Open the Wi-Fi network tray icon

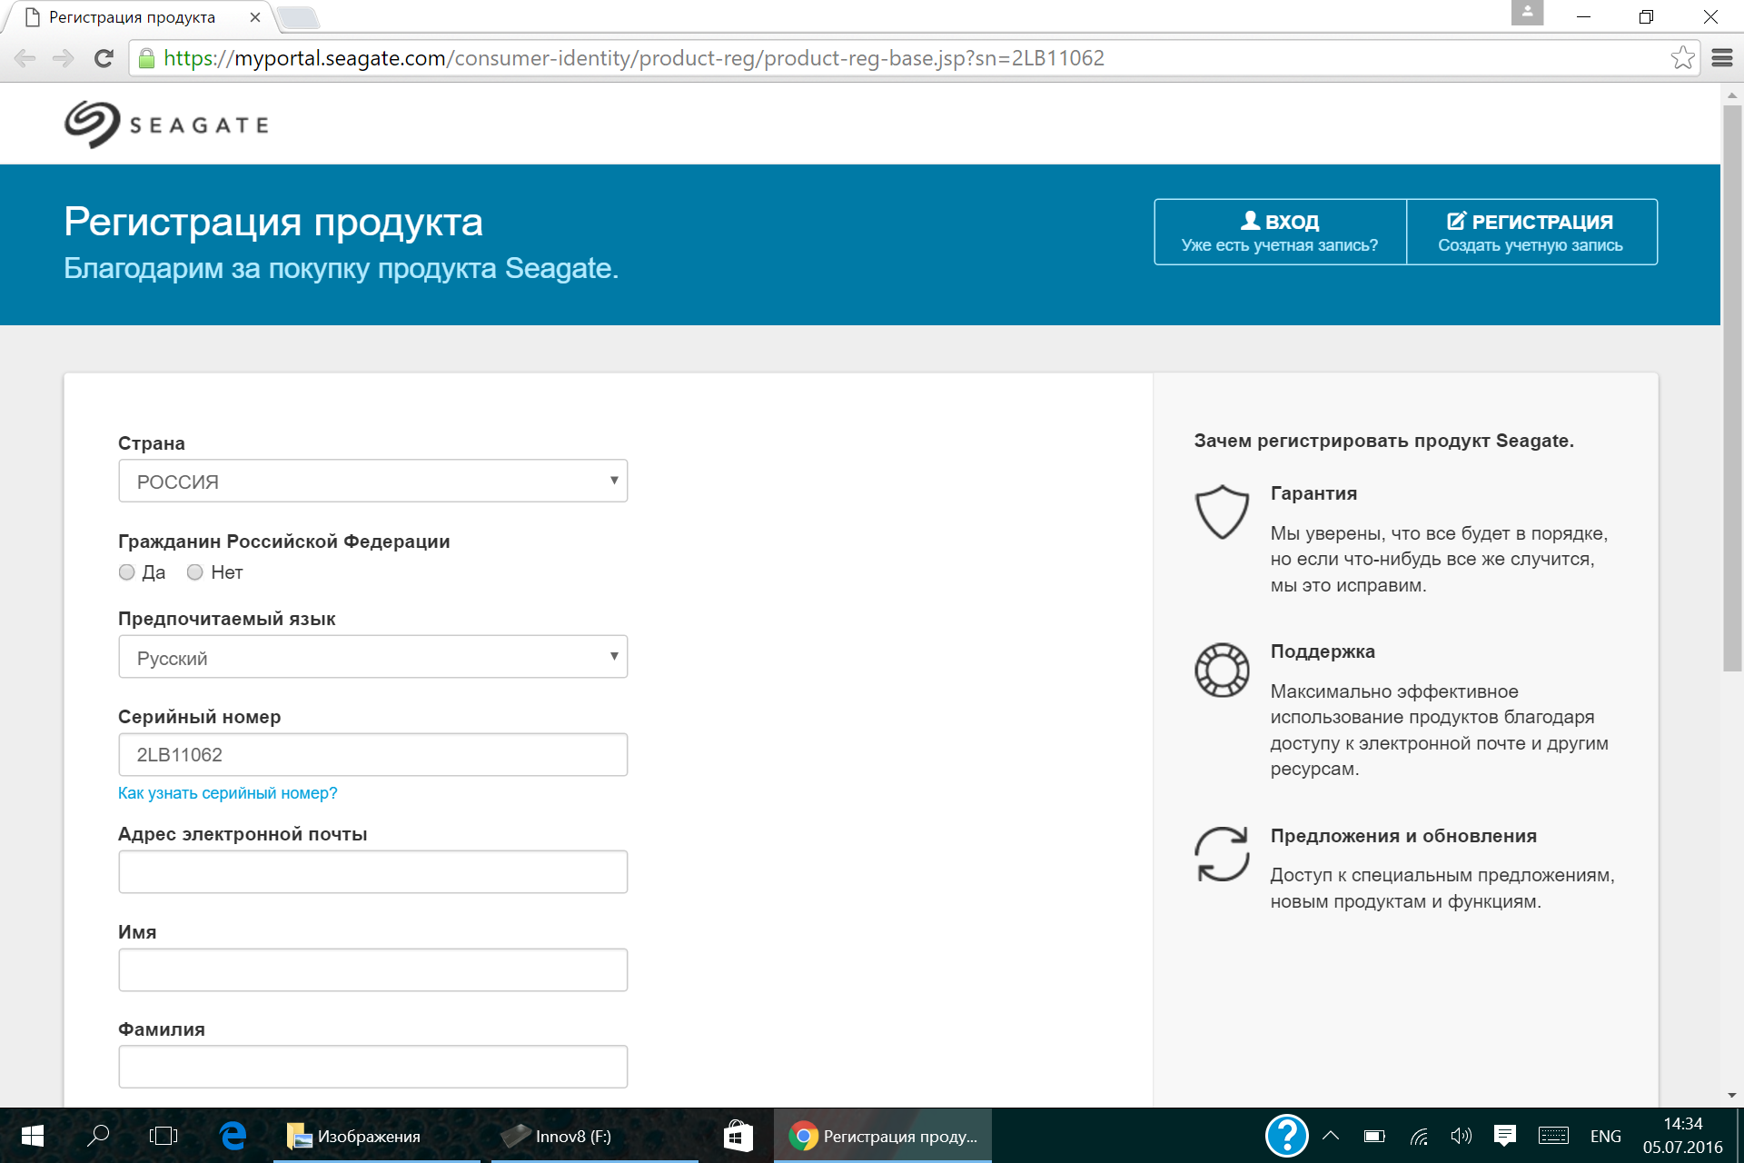pyautogui.click(x=1419, y=1136)
